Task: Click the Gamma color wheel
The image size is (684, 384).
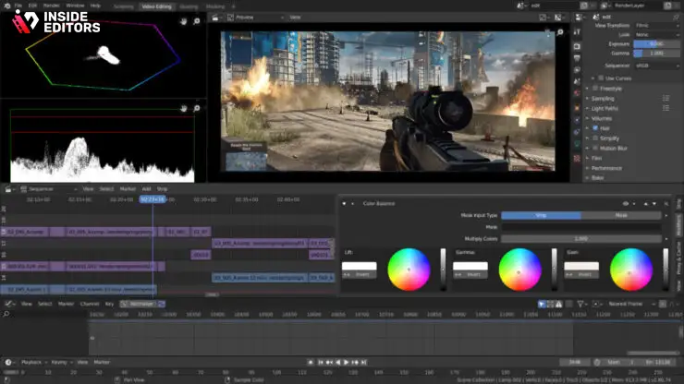Action: coord(519,270)
